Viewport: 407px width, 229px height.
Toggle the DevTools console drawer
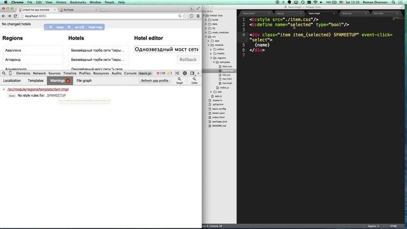(x=177, y=74)
